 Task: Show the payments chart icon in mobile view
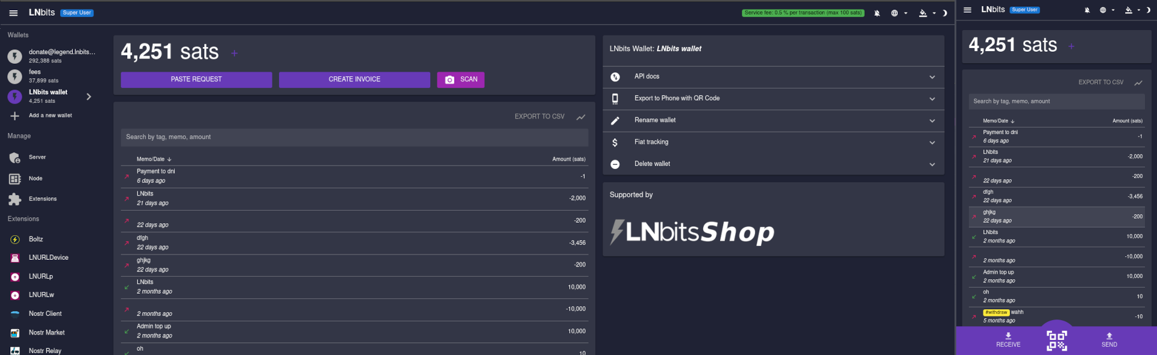tap(1138, 83)
